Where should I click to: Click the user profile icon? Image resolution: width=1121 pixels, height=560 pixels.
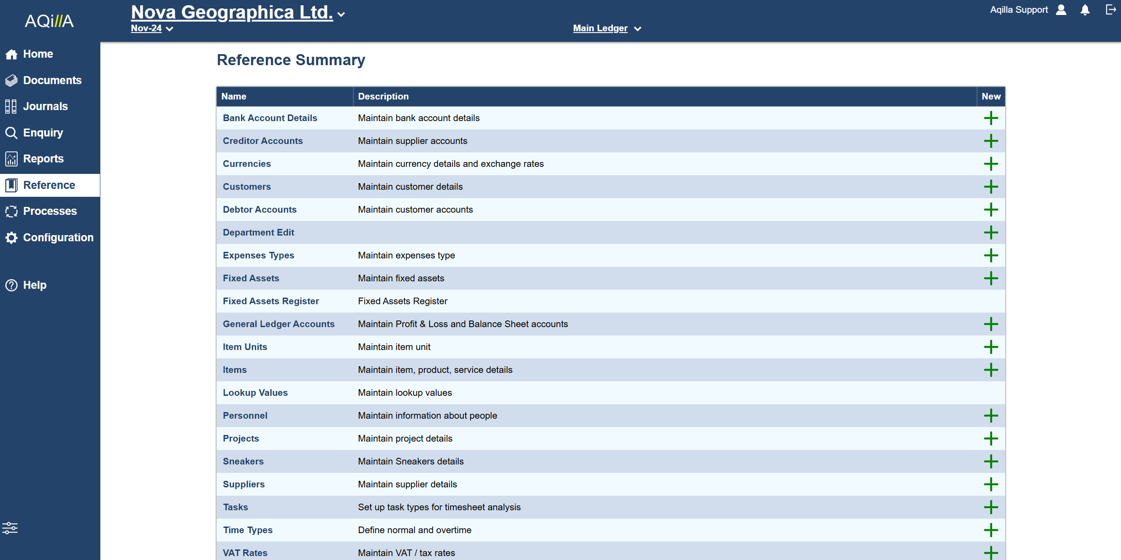click(1061, 10)
